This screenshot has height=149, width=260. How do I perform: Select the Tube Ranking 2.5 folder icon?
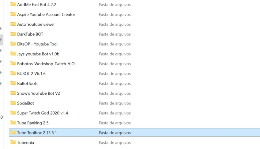tap(13, 122)
